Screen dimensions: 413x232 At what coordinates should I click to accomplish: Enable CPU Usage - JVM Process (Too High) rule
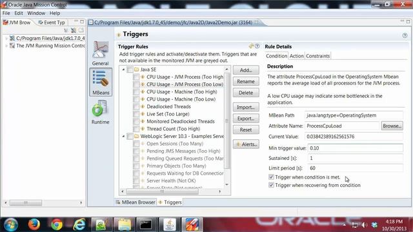coord(136,77)
